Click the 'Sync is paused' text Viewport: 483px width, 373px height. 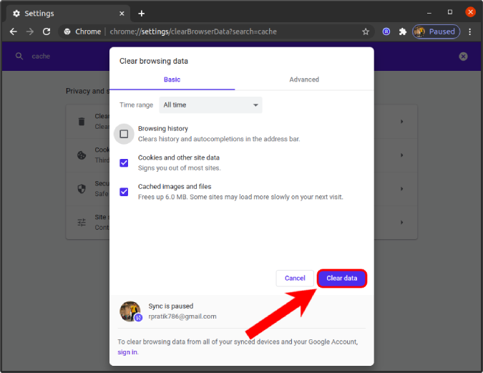click(x=171, y=306)
